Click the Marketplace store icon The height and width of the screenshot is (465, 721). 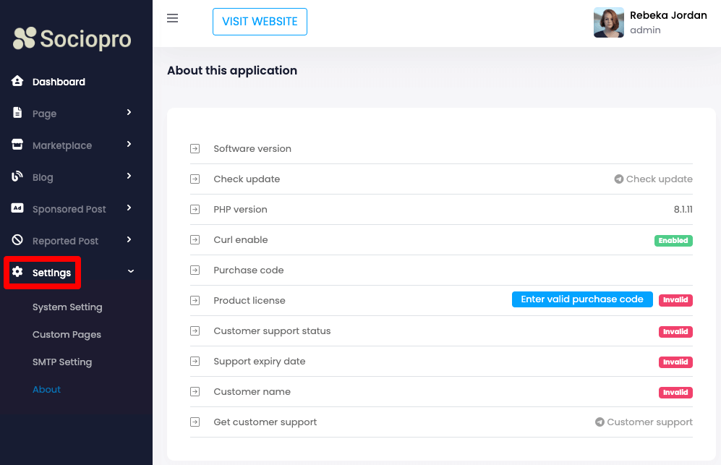[17, 145]
